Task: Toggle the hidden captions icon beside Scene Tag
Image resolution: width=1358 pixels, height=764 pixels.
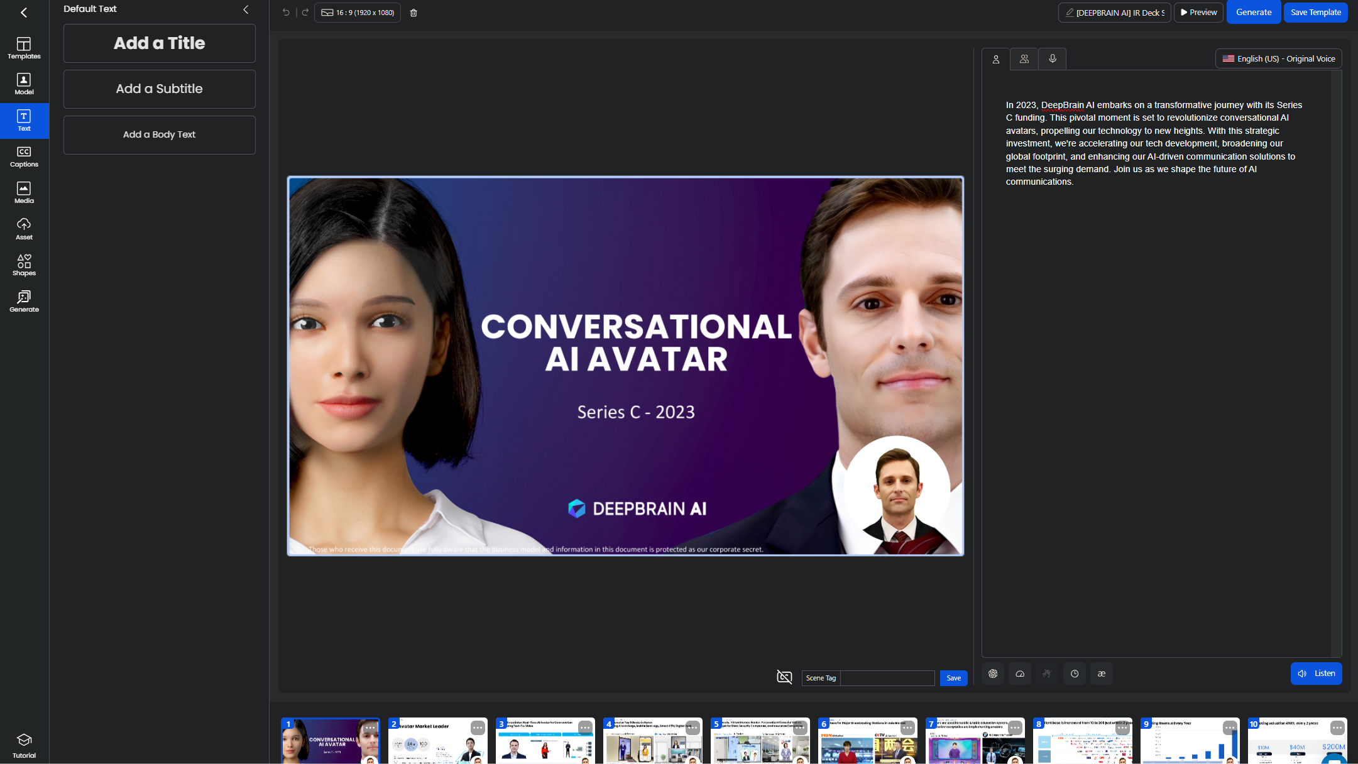Action: 784,677
